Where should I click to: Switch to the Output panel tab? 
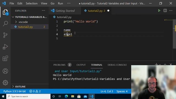(81, 65)
